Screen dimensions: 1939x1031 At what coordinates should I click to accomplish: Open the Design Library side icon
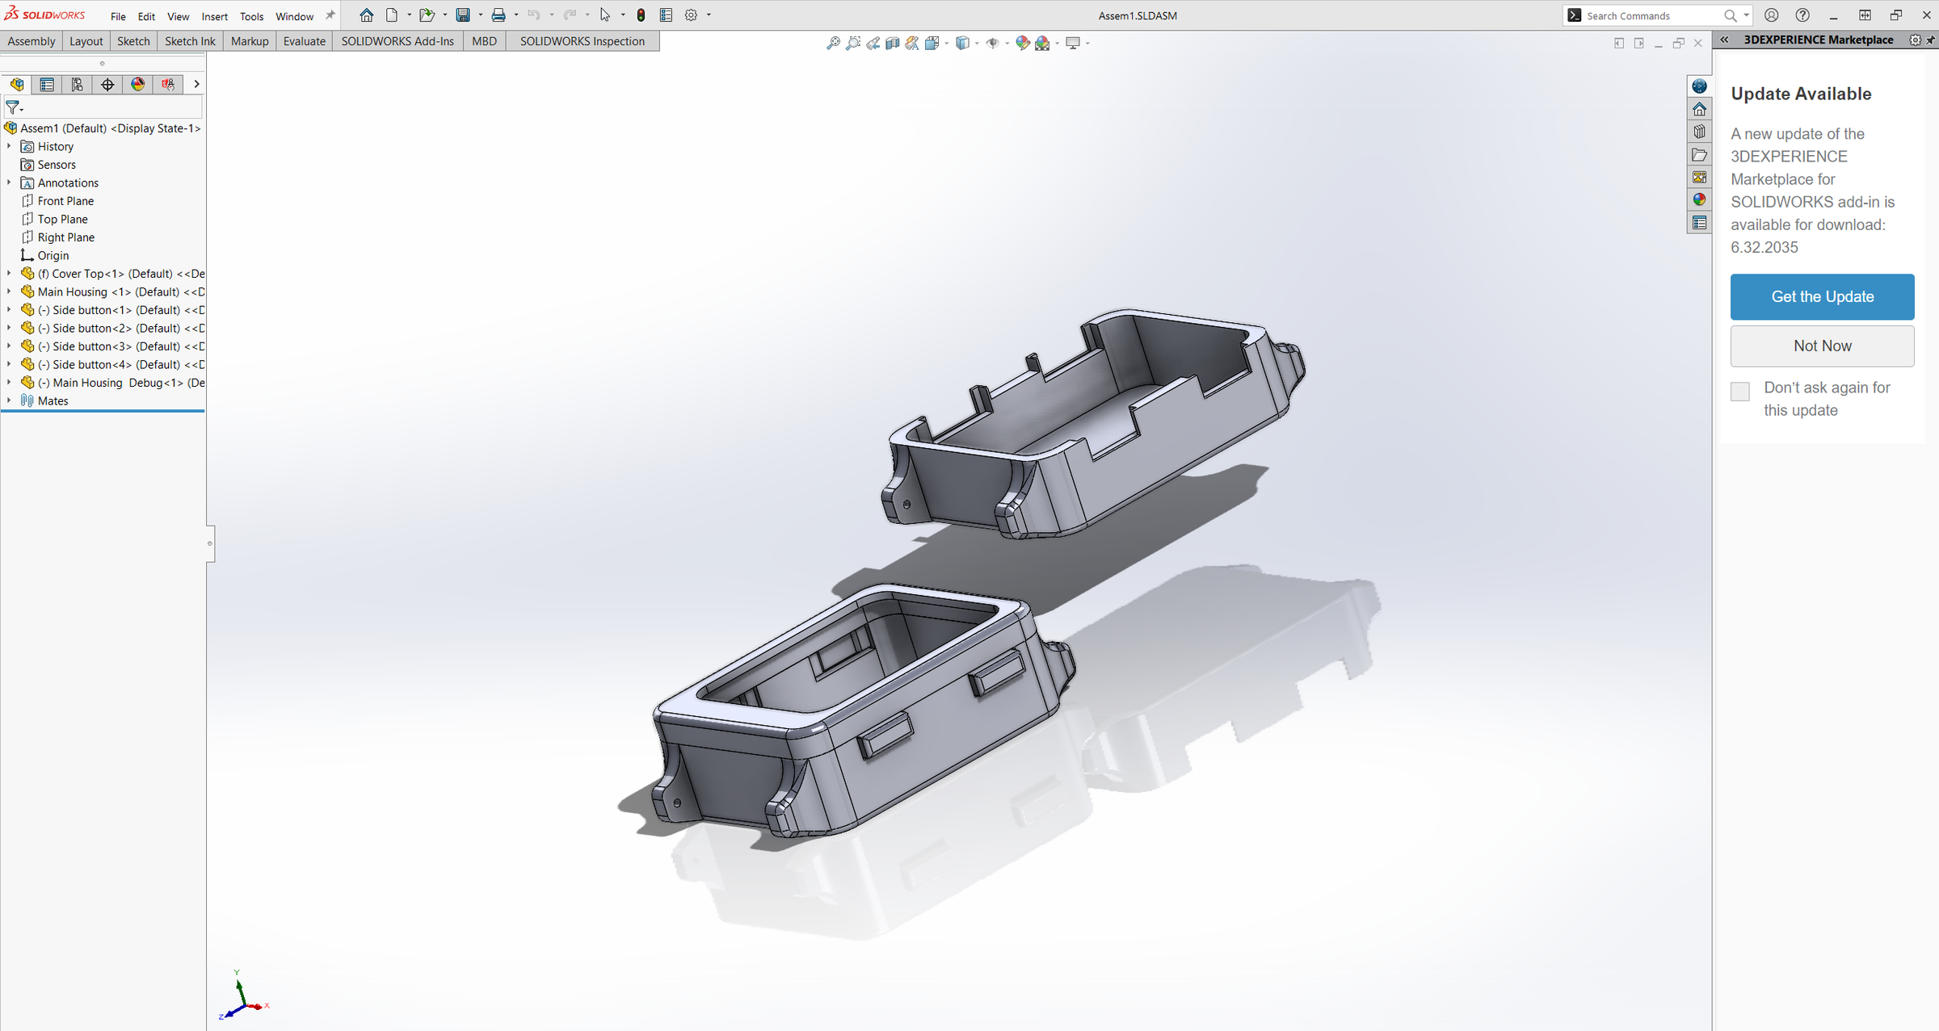pyautogui.click(x=1700, y=132)
